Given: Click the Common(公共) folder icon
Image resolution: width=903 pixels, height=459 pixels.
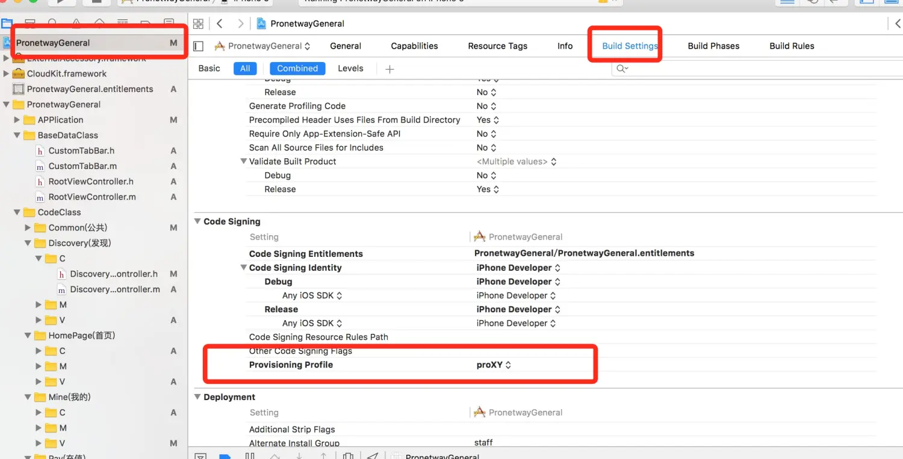Looking at the screenshot, I should pyautogui.click(x=40, y=227).
